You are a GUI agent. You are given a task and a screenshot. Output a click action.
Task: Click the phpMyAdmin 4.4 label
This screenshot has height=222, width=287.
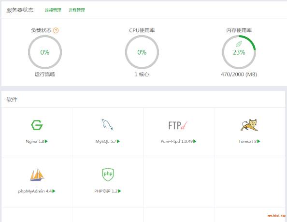coord(35,191)
